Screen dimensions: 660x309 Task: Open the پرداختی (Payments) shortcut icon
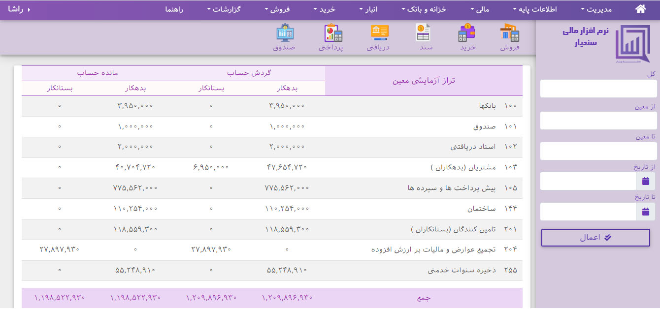coord(332,36)
